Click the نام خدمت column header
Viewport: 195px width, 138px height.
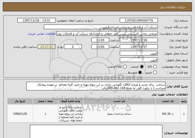point(119,101)
